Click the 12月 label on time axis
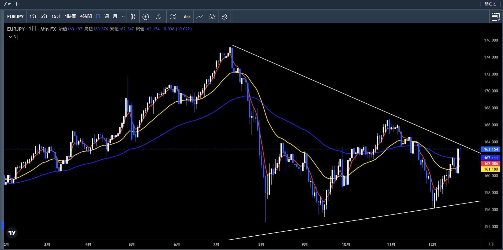The height and width of the screenshot is (250, 503). pos(432,244)
